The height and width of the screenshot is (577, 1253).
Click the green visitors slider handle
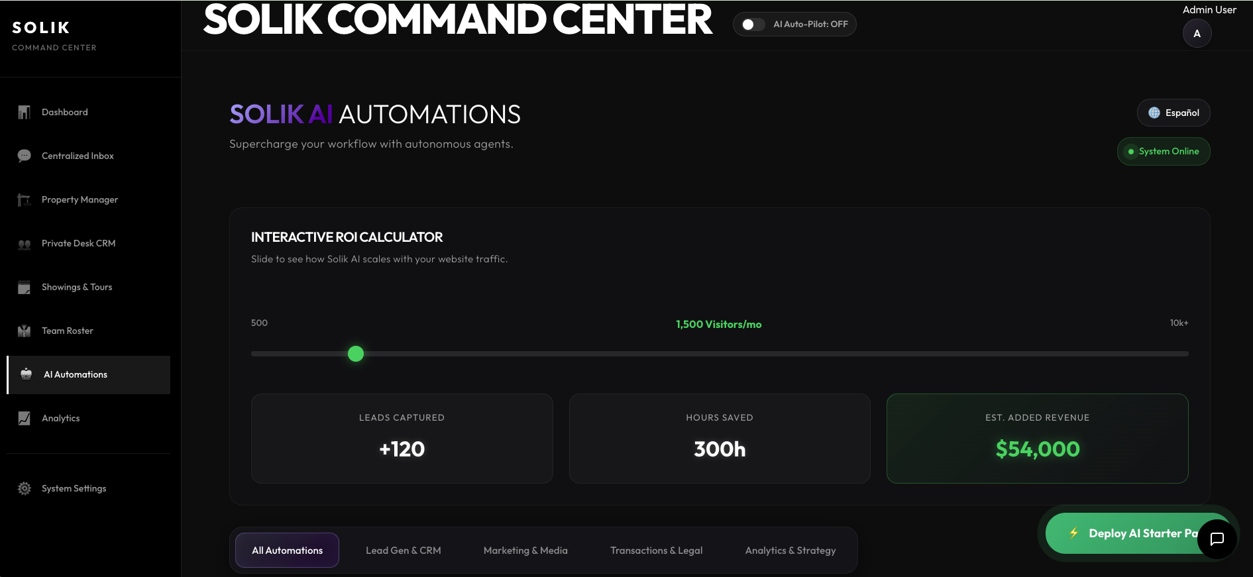(356, 354)
